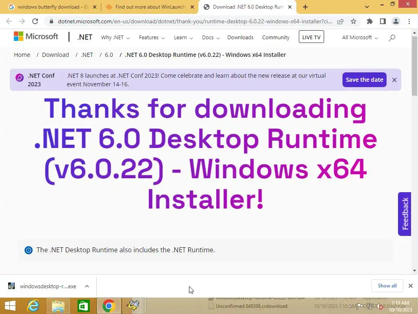Click the Microsoft logo

[36, 36]
